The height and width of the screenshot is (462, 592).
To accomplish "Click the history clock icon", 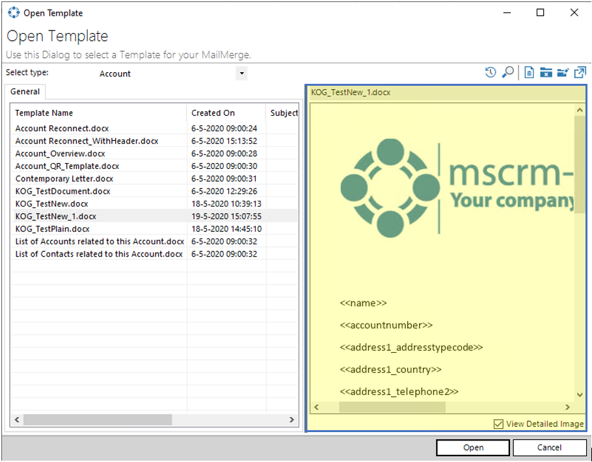I will (491, 72).
